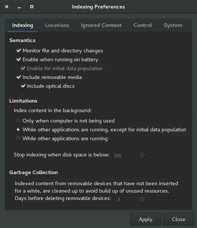Maximize the Indexing Preferences window
Image resolution: width=197 pixels, height=228 pixels.
[x=32, y=7]
